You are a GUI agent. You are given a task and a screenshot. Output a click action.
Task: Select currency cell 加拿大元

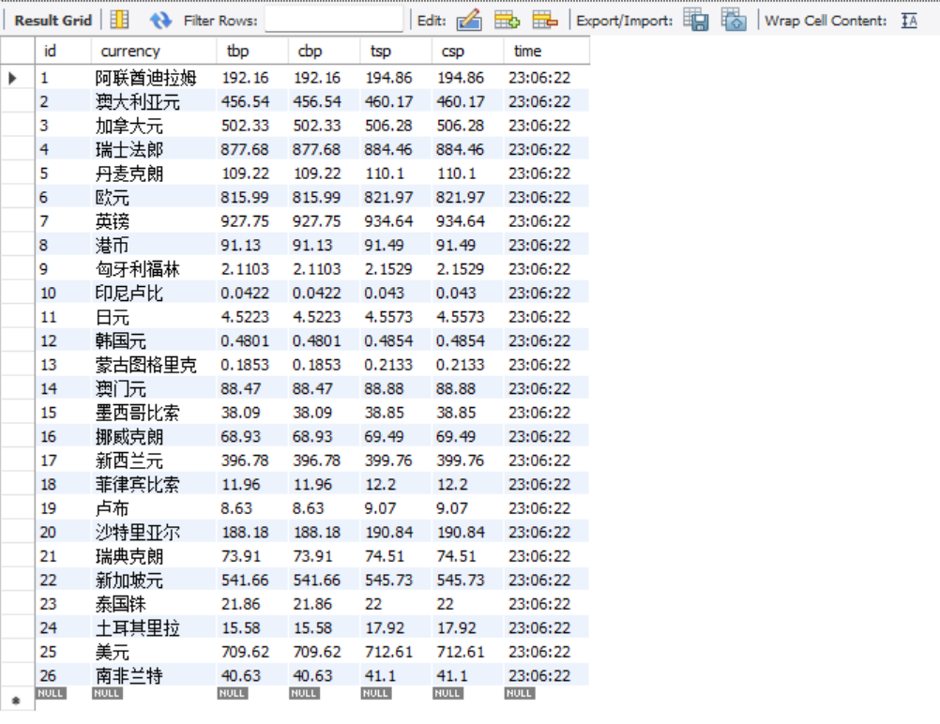point(154,126)
